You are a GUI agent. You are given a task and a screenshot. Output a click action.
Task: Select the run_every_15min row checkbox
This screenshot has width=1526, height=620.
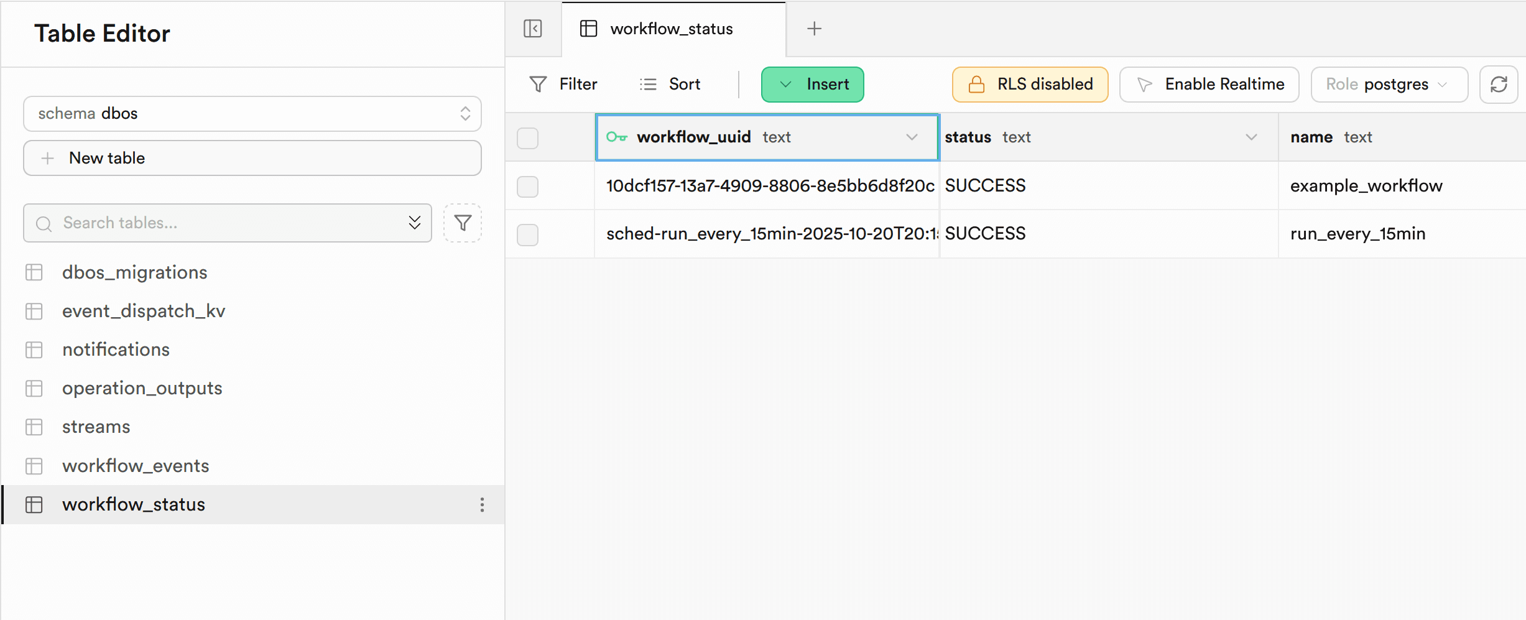[527, 234]
